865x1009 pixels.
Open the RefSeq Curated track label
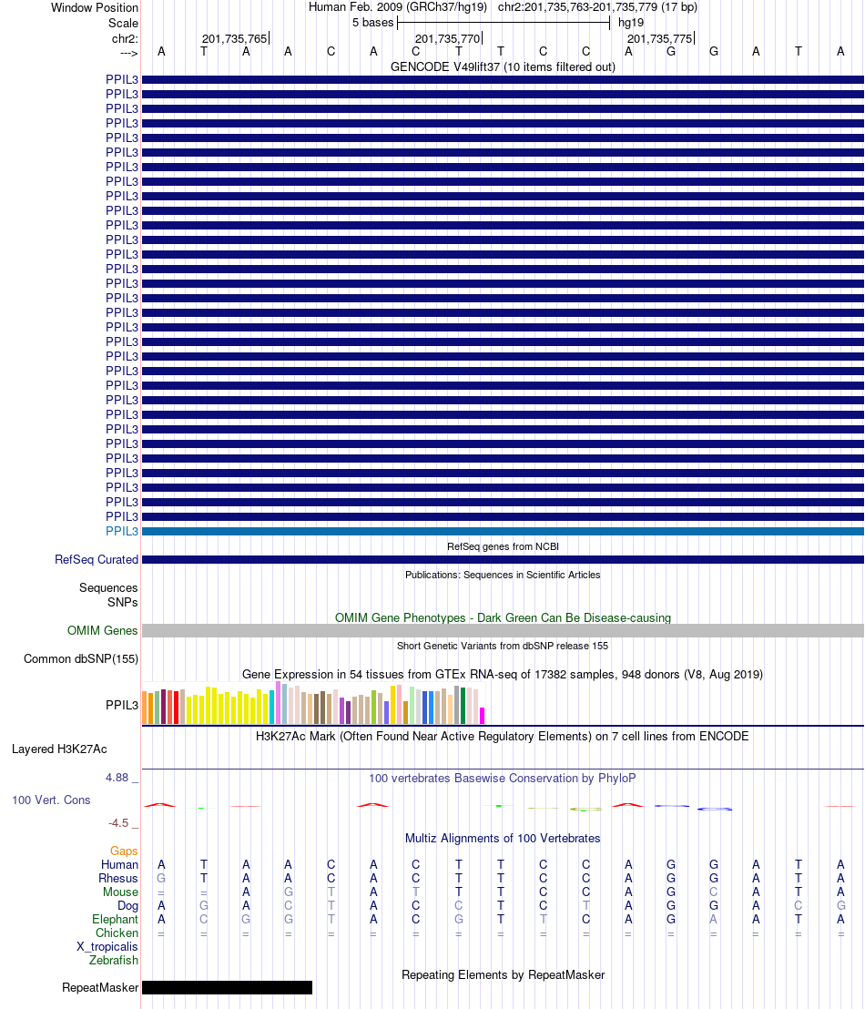(97, 560)
